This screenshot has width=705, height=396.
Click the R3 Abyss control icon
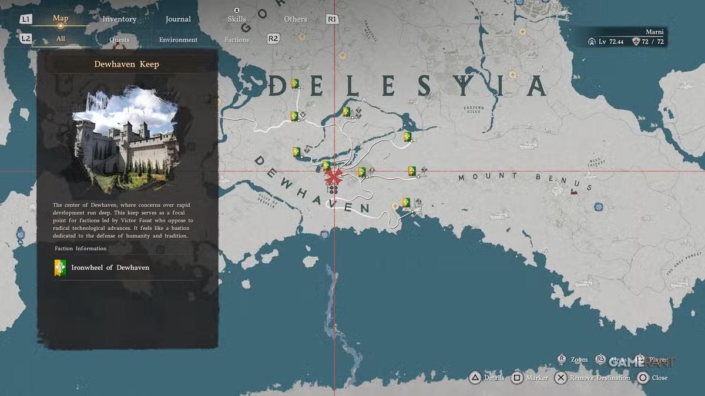[x=600, y=359]
